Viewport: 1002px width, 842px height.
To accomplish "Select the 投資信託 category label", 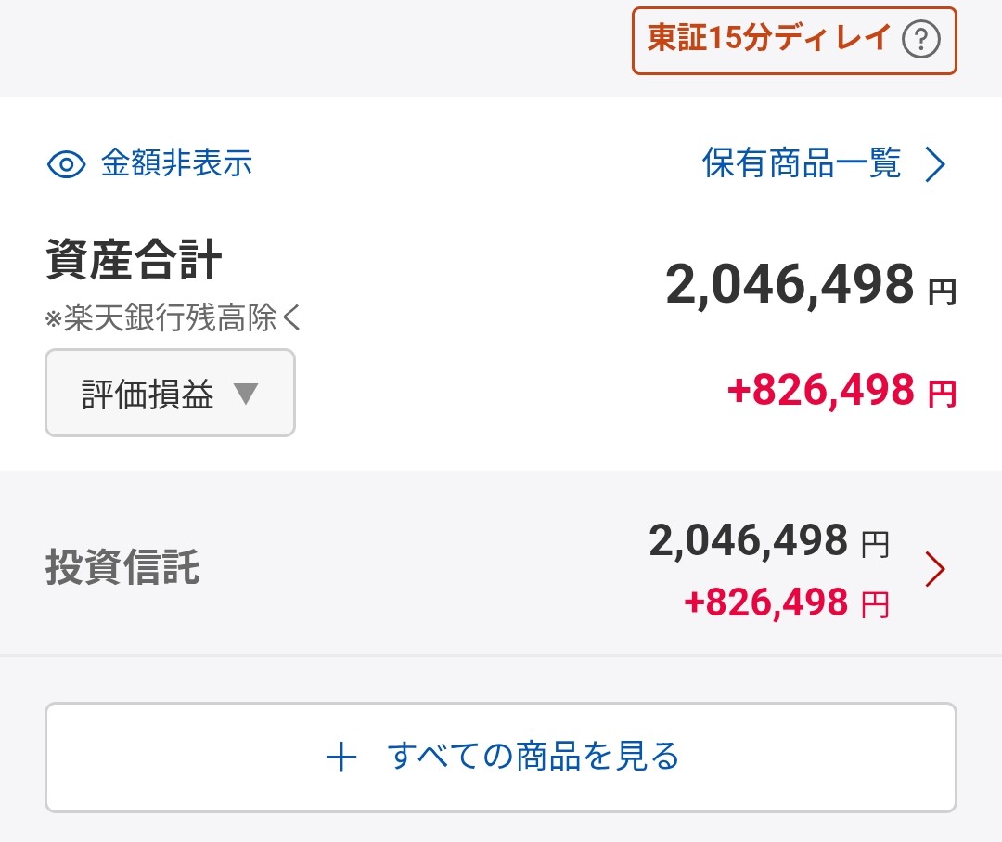I will click(122, 566).
